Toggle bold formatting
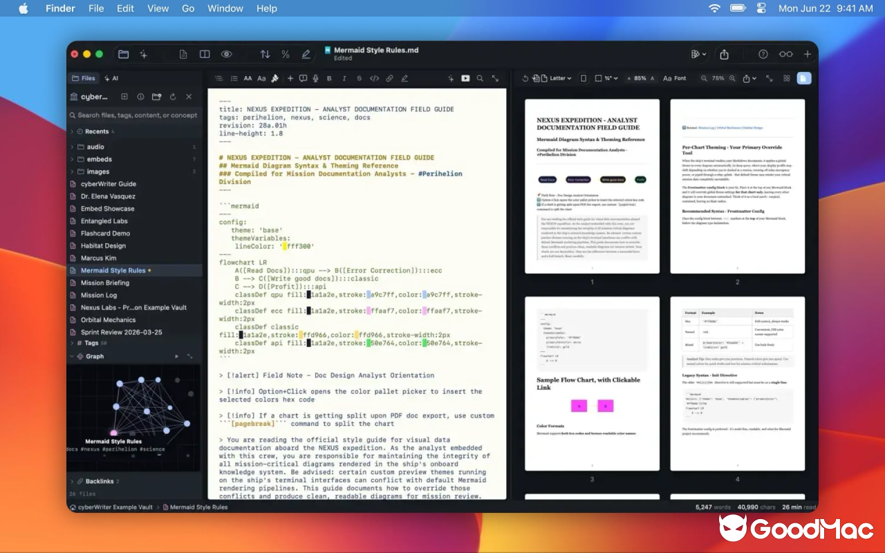885x553 pixels. pyautogui.click(x=330, y=78)
